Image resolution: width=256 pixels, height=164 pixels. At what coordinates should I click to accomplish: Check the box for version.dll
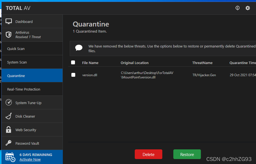(73, 75)
